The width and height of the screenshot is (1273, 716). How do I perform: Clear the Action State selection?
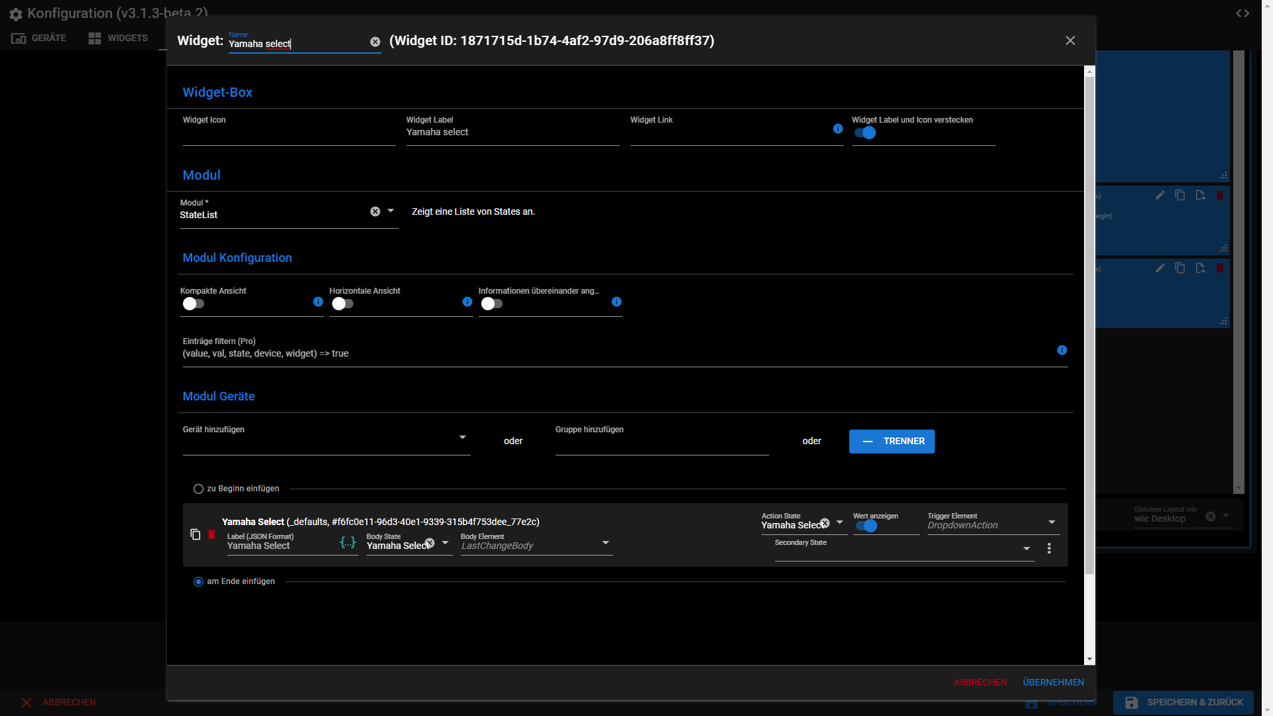pyautogui.click(x=825, y=523)
